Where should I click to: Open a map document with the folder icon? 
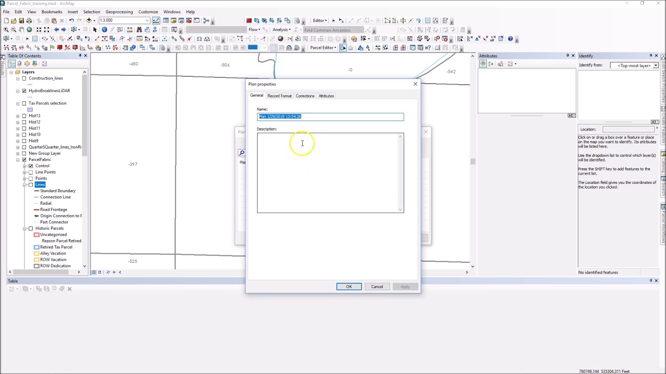coord(14,20)
